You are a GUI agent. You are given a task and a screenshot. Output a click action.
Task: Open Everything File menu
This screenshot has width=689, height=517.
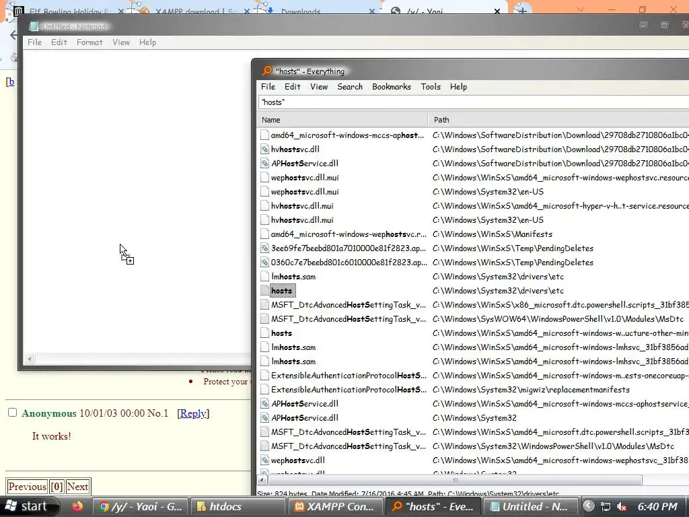(268, 87)
